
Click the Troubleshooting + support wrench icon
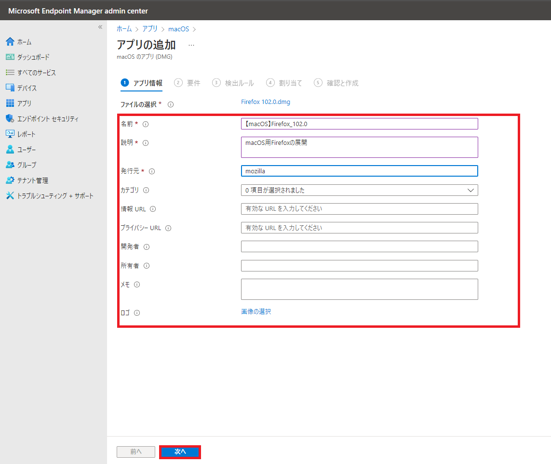coord(10,195)
